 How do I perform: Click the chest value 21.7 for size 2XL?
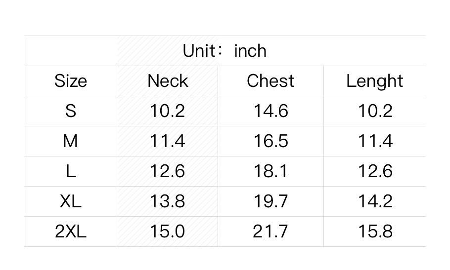pyautogui.click(x=270, y=231)
